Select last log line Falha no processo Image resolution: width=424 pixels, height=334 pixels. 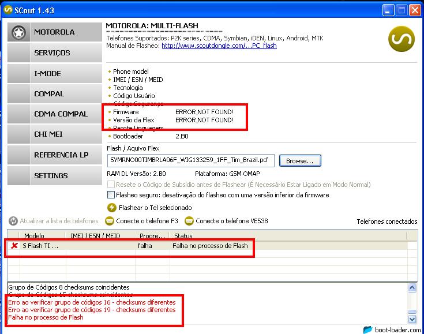pos(46,317)
